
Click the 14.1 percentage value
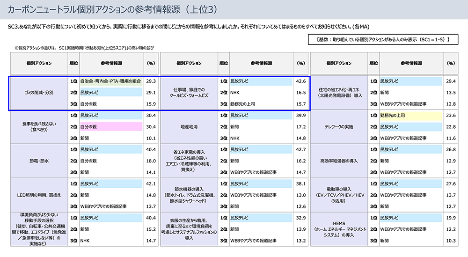(151, 172)
